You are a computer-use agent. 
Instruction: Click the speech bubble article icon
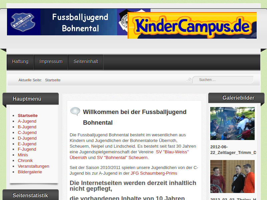[75, 112]
